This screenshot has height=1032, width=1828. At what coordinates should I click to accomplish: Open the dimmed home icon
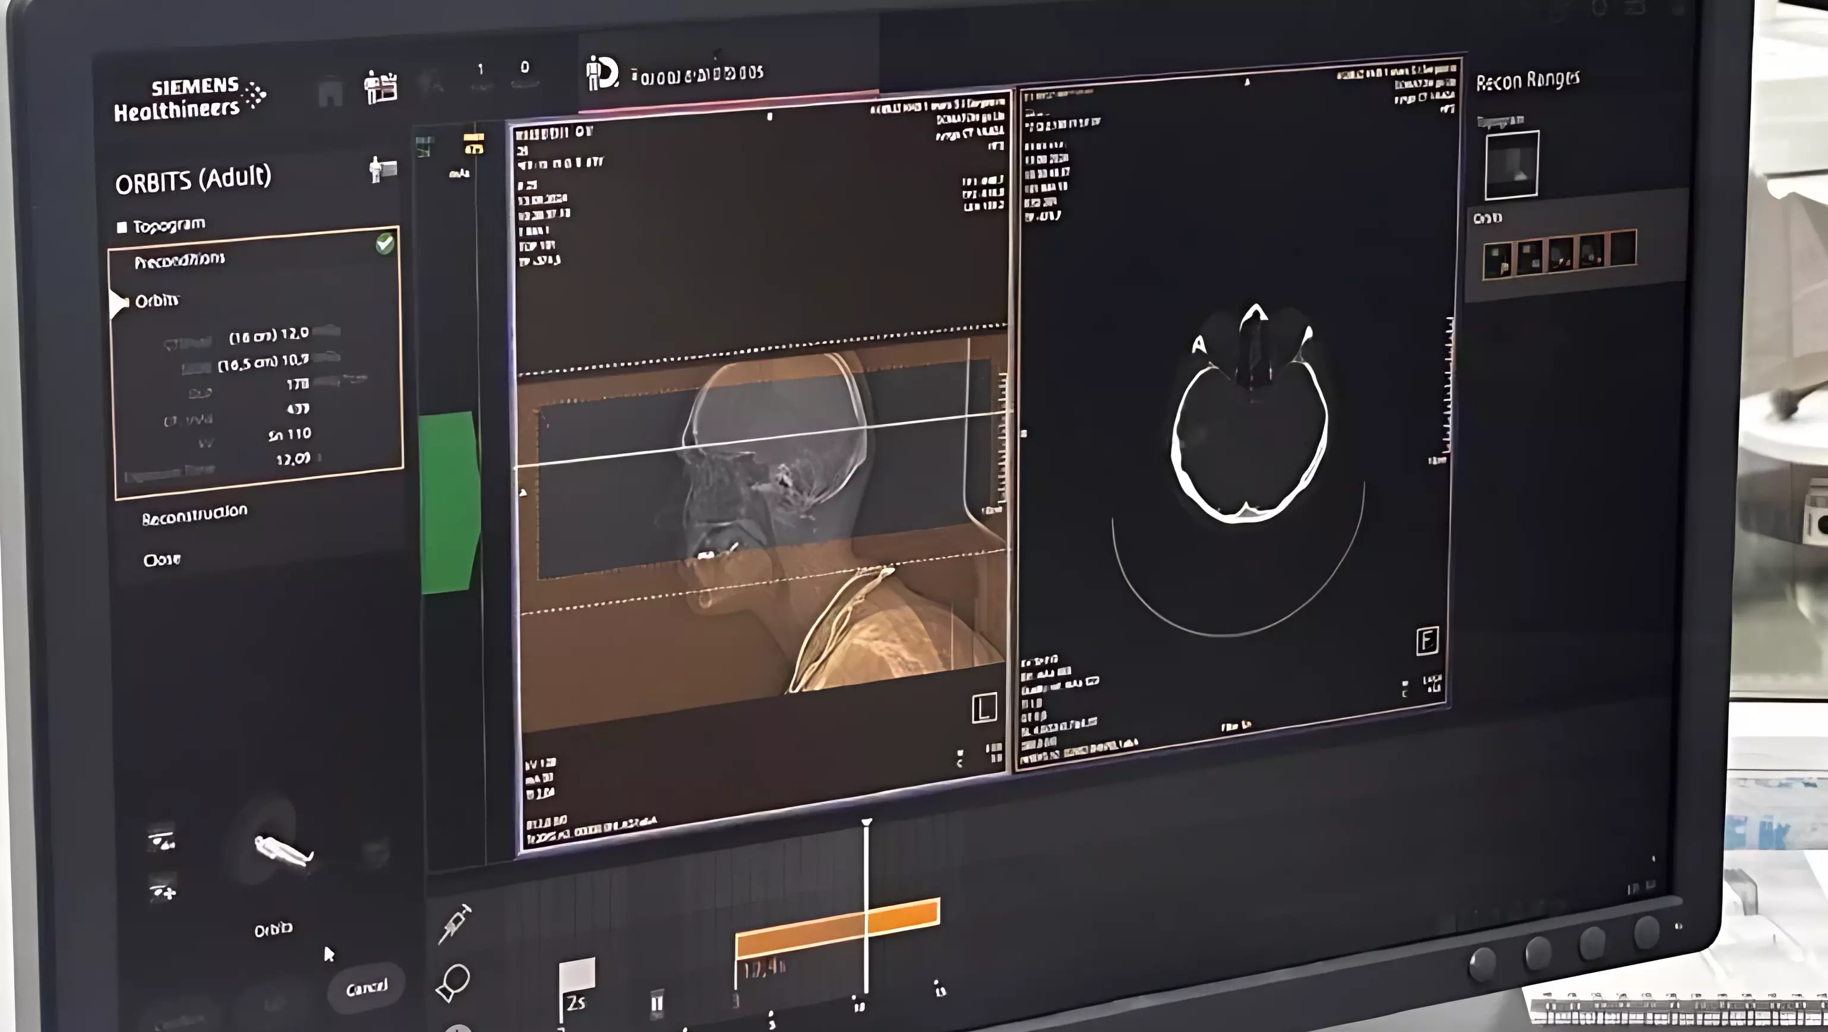(331, 93)
